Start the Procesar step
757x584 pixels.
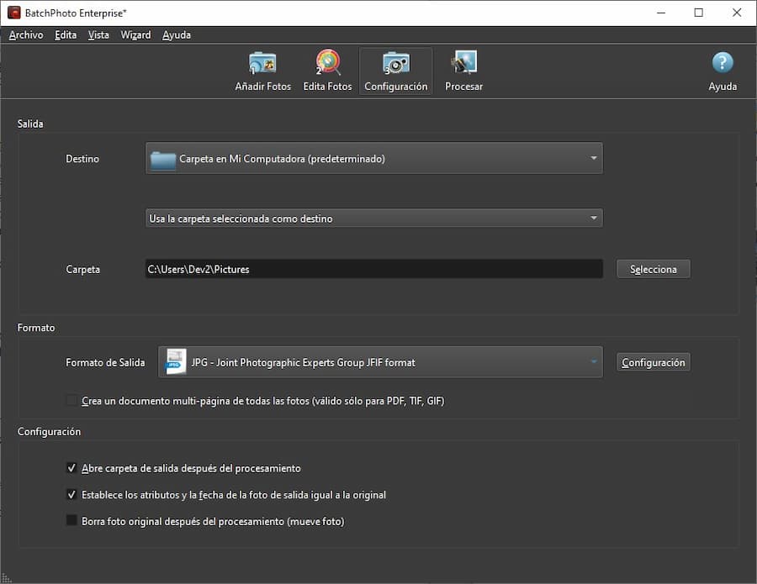pos(463,71)
